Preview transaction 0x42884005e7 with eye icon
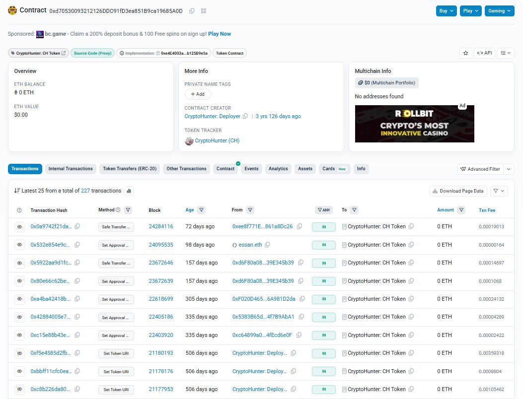 [x=20, y=317]
